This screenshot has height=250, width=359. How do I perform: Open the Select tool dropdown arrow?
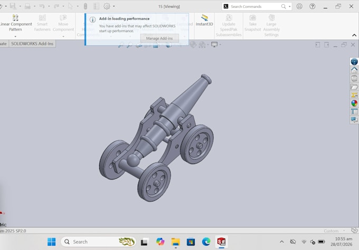[x=78, y=6]
